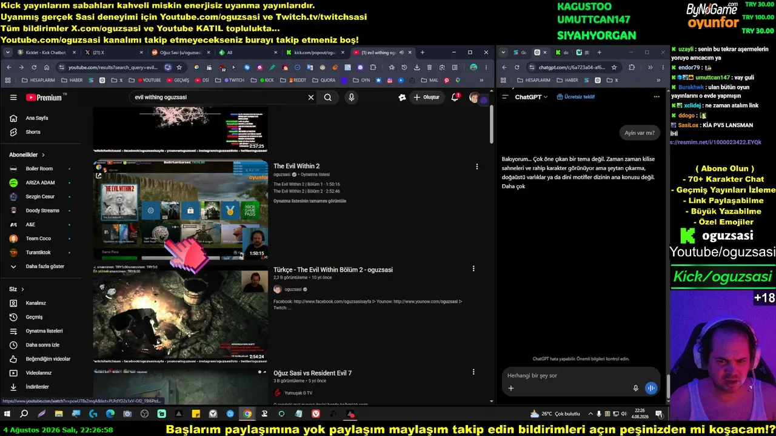Open İndirilenler in YouTube sidebar
This screenshot has height=436, width=776.
(37, 387)
